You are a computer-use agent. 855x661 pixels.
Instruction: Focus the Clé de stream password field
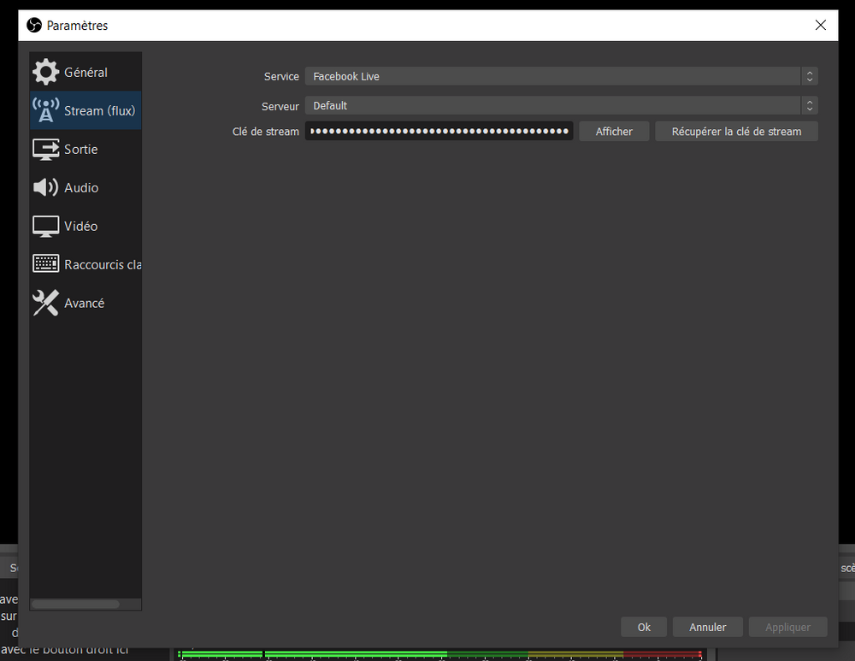pyautogui.click(x=439, y=131)
